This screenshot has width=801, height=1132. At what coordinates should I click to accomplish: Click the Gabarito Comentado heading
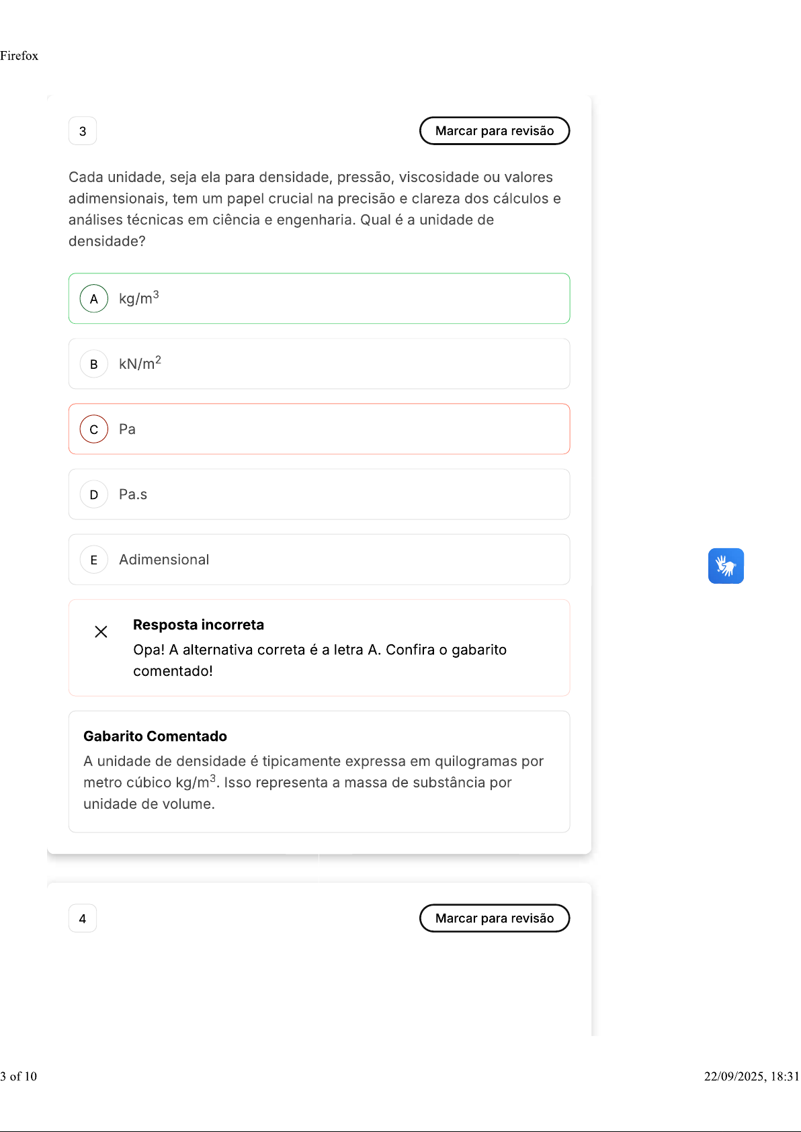click(x=155, y=736)
